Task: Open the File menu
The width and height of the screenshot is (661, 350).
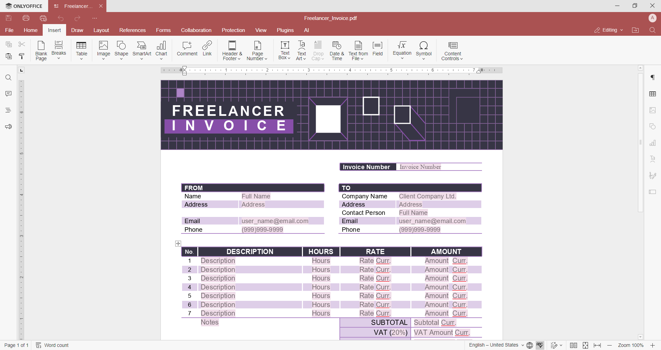Action: pos(9,30)
